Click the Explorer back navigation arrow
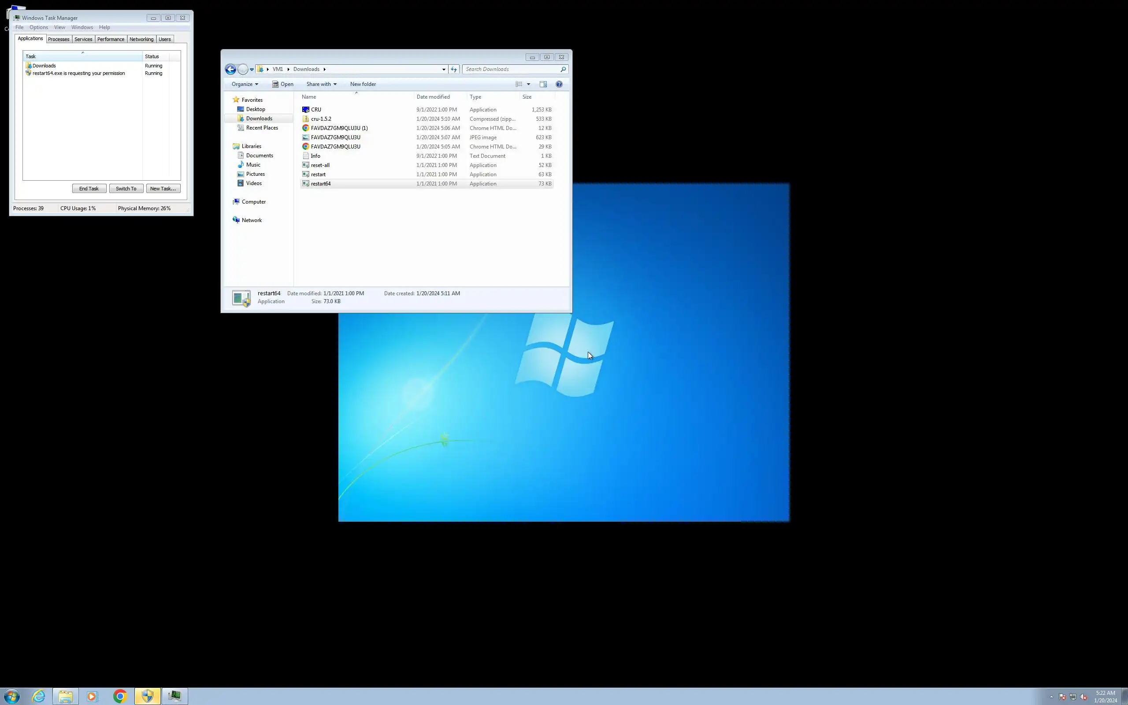1128x705 pixels. coord(230,70)
